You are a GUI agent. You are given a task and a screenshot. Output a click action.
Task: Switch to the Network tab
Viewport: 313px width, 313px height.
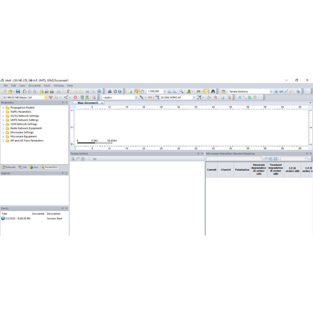pyautogui.click(x=9, y=167)
